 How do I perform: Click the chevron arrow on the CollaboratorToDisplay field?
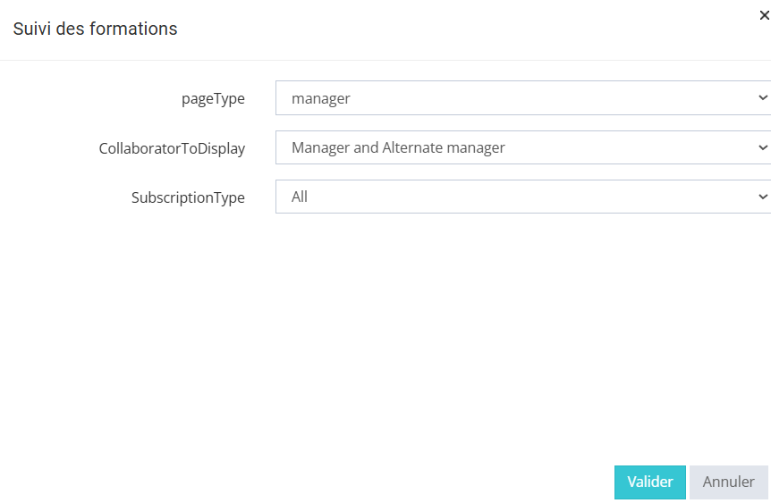point(762,147)
